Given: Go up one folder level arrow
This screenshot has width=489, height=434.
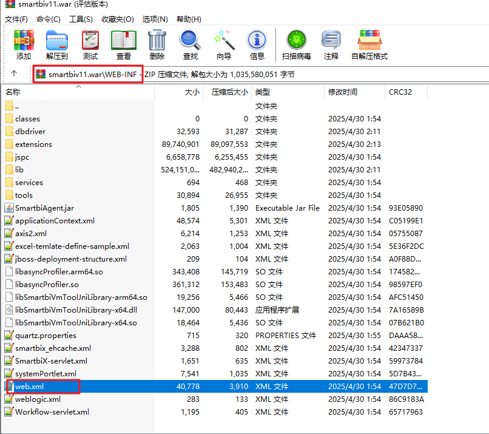Looking at the screenshot, I should [14, 73].
